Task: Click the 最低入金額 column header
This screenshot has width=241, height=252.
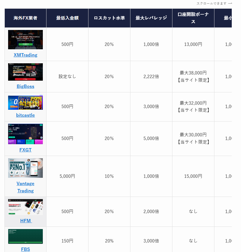Action: (67, 18)
